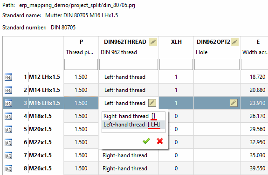Click the 23.910 value cell
Screen dimensions: 268x175
[x=254, y=103]
